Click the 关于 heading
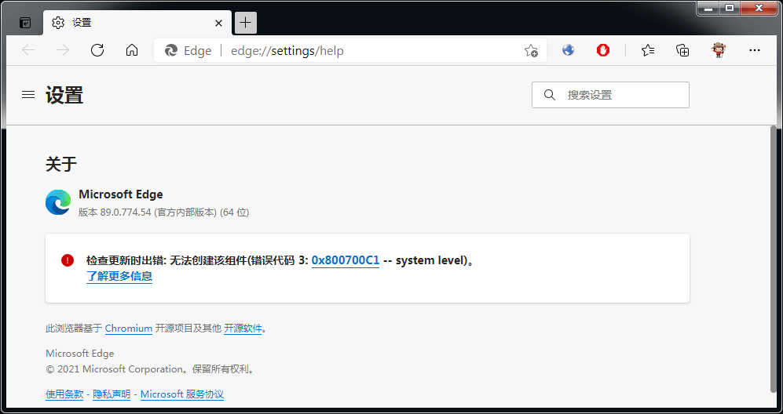783x414 pixels. click(x=61, y=164)
